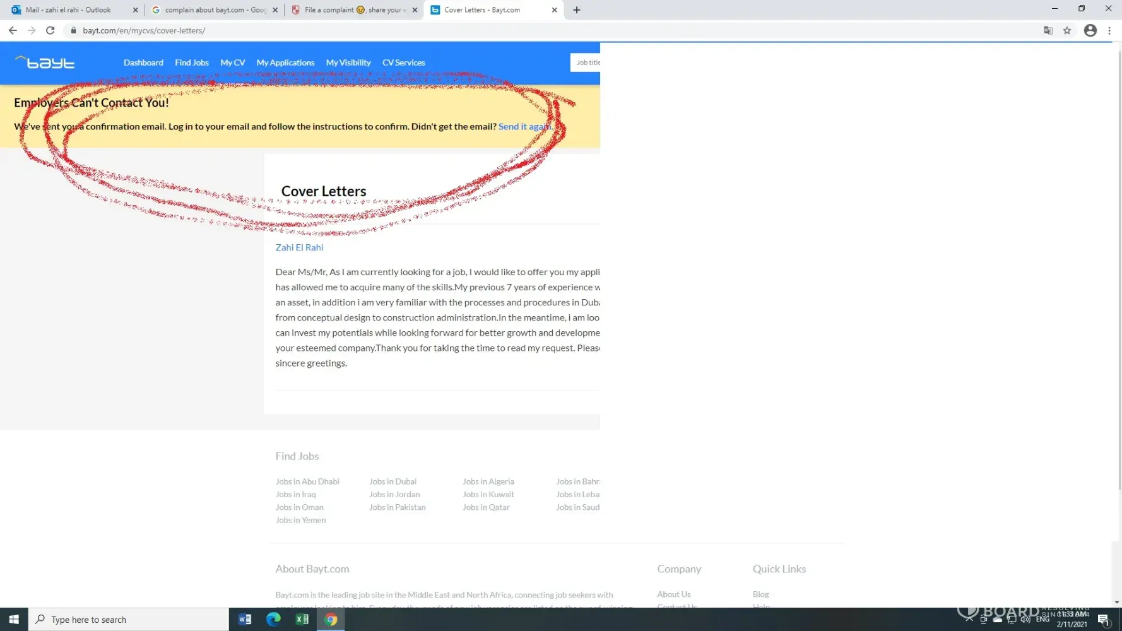Click the Employers Can't Contact You! heading
Screen dimensions: 1122x631
[x=92, y=103]
